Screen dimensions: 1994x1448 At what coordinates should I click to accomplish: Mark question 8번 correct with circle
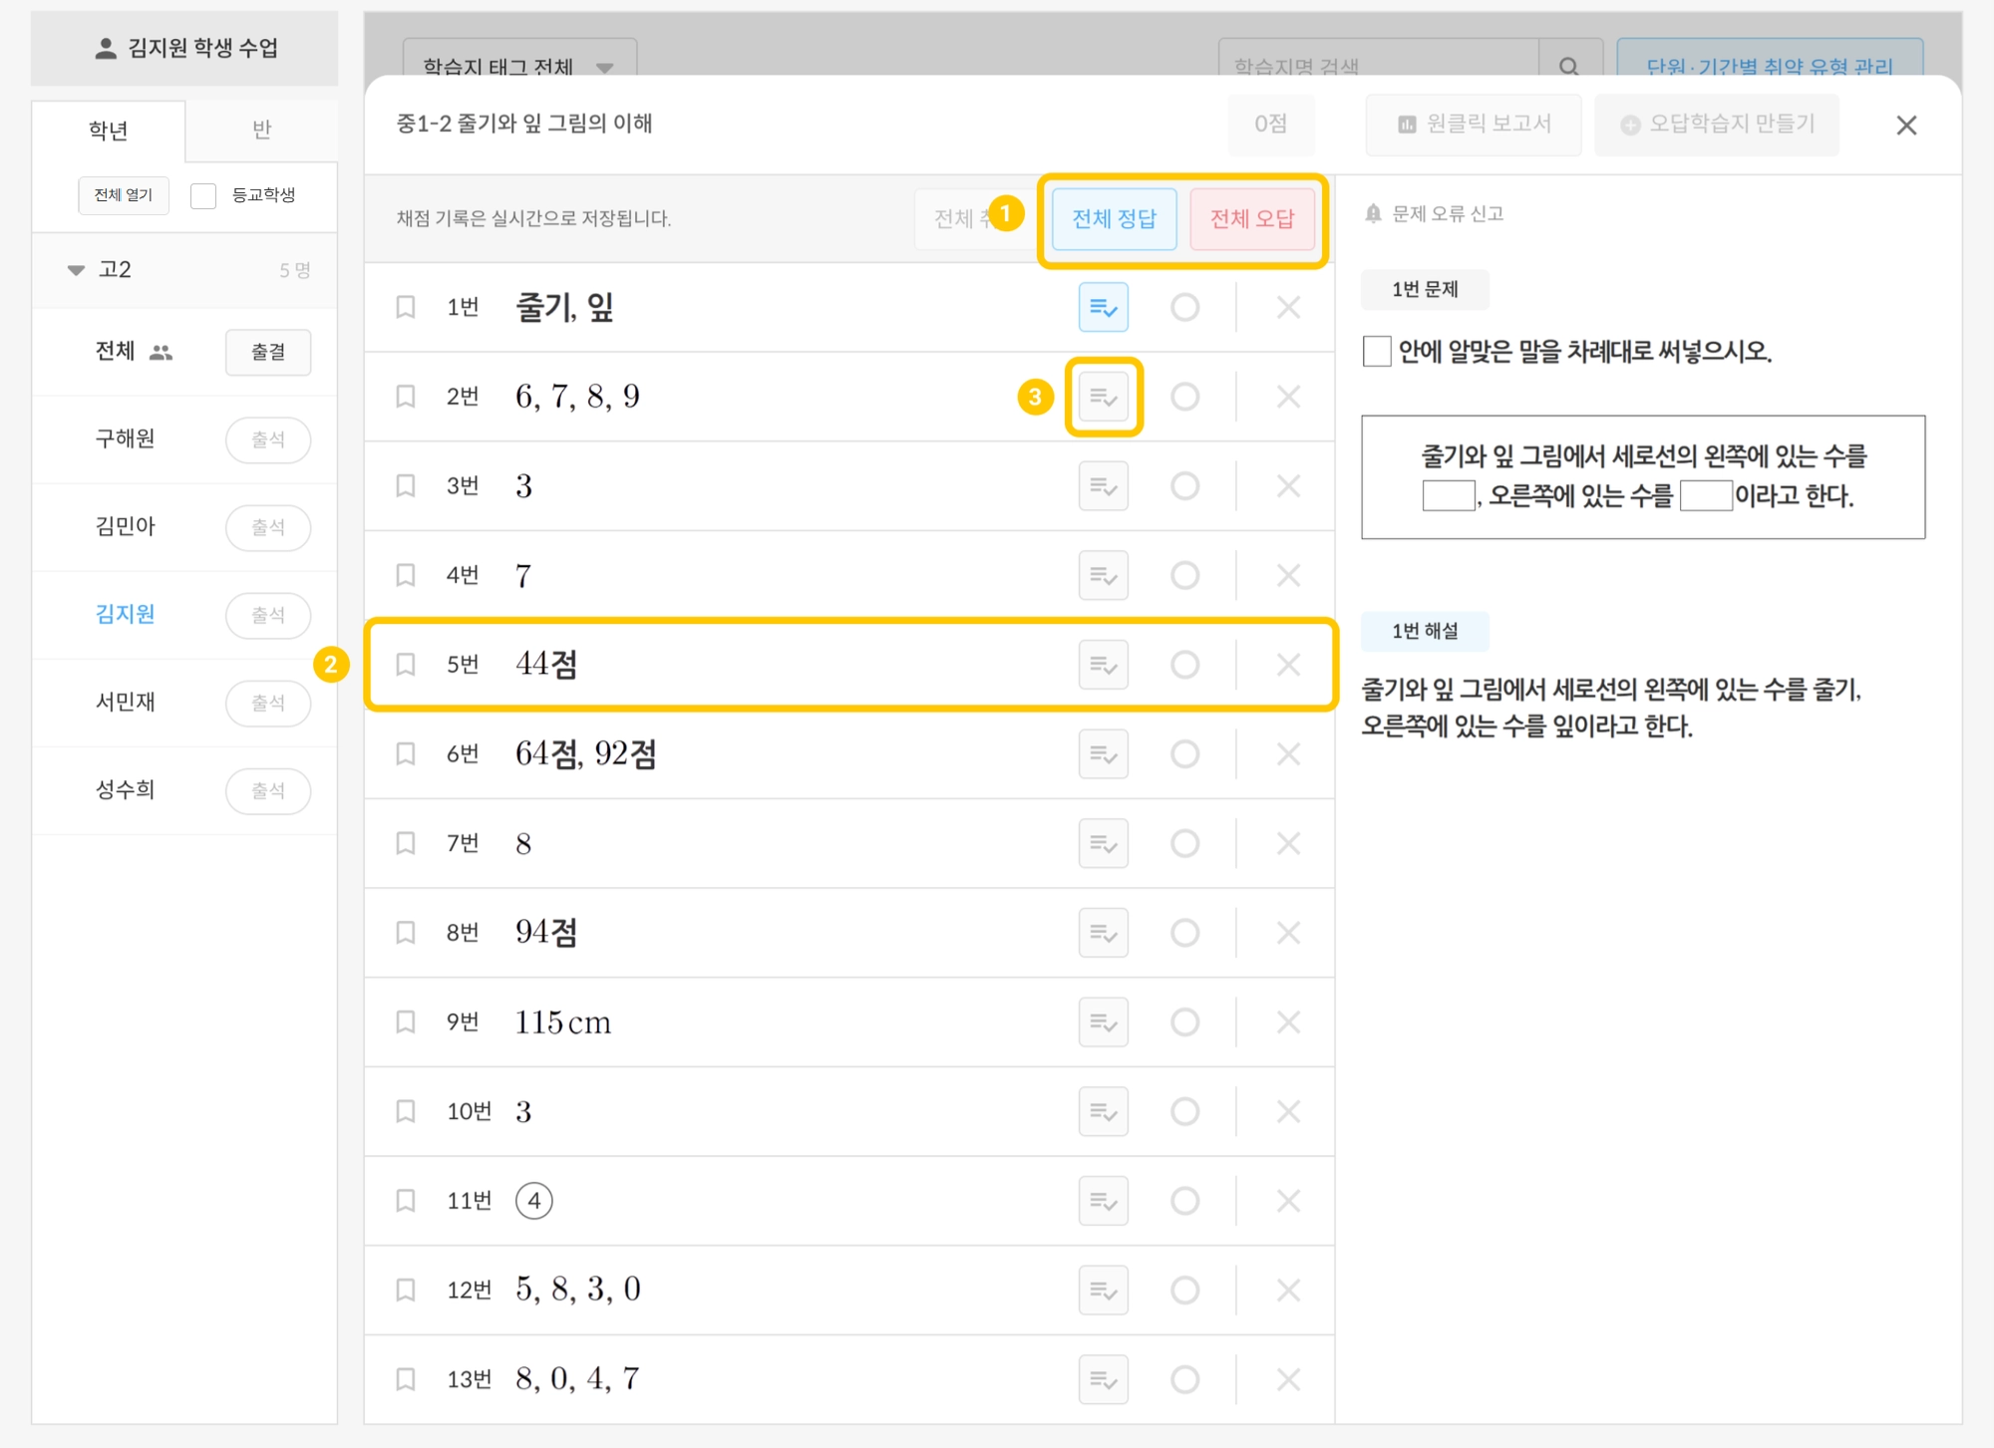click(x=1184, y=933)
